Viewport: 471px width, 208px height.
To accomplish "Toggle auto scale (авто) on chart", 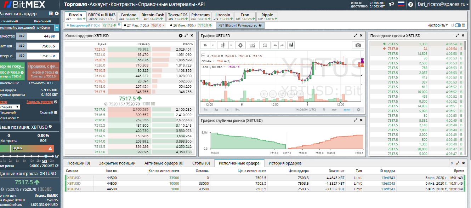I will tap(346, 110).
